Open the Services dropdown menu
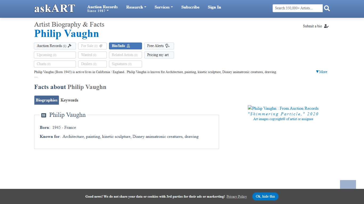The image size is (364, 204). [164, 7]
